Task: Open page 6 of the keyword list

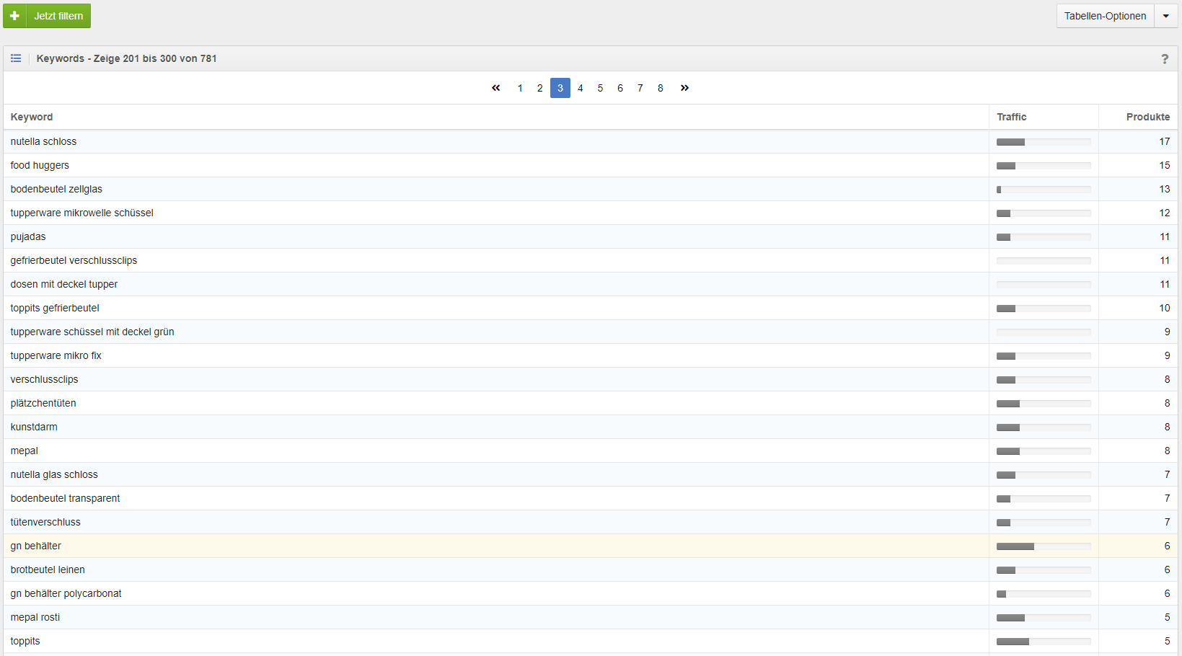Action: click(620, 88)
